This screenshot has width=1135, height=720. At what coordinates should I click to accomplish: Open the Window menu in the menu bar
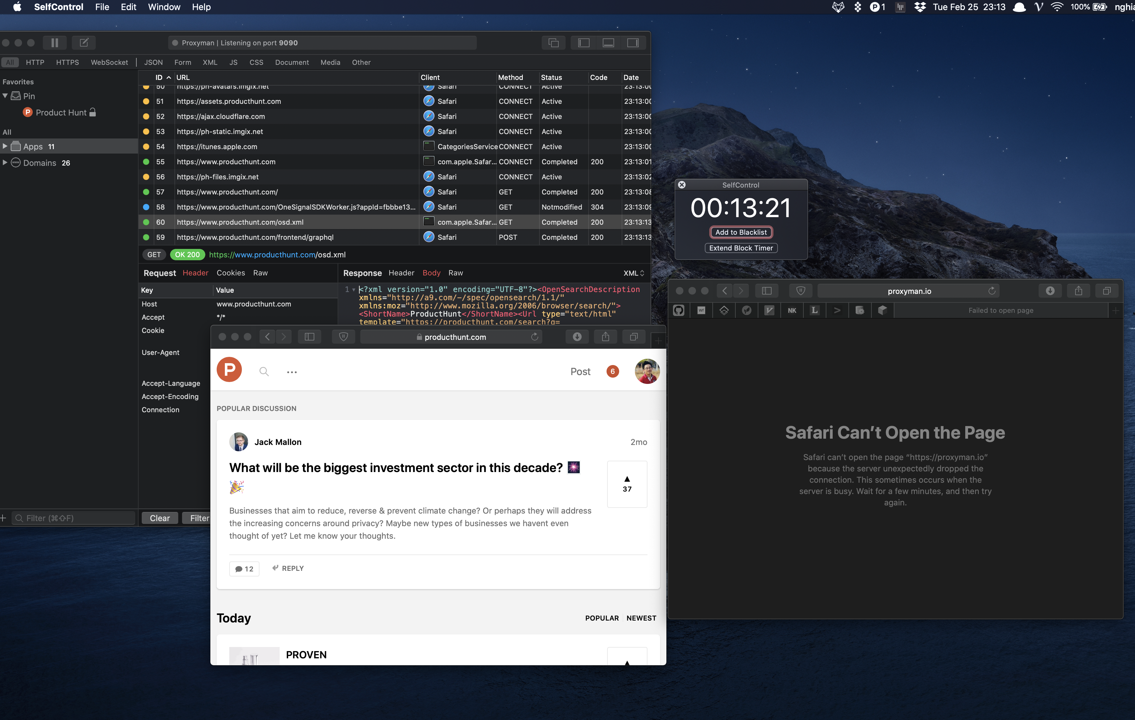[x=163, y=7]
